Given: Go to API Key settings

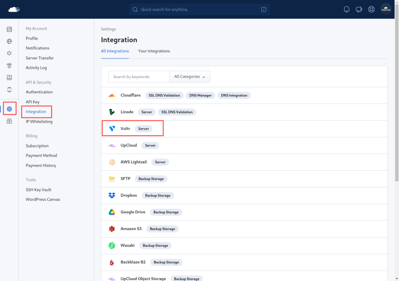Looking at the screenshot, I should [x=33, y=102].
